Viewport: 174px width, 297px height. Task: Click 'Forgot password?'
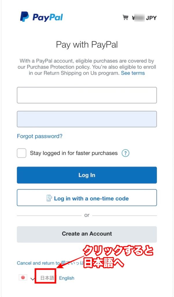click(x=39, y=136)
